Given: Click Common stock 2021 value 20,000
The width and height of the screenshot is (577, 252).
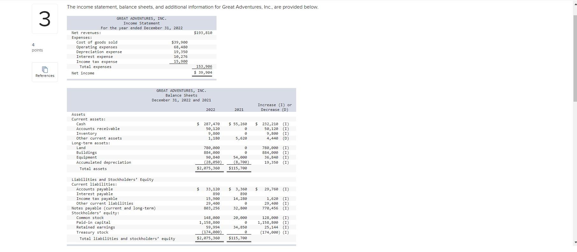Looking at the screenshot, I should [x=240, y=218].
